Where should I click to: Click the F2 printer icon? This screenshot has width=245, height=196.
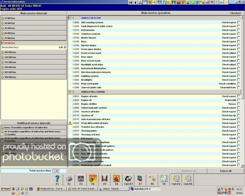tap(69, 179)
